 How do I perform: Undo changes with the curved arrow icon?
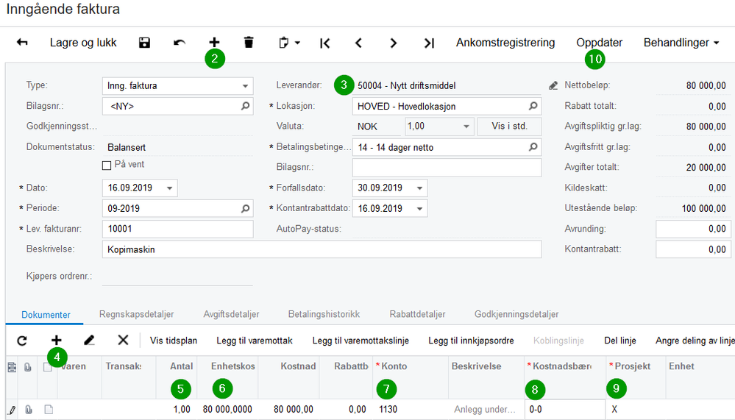[x=179, y=43]
